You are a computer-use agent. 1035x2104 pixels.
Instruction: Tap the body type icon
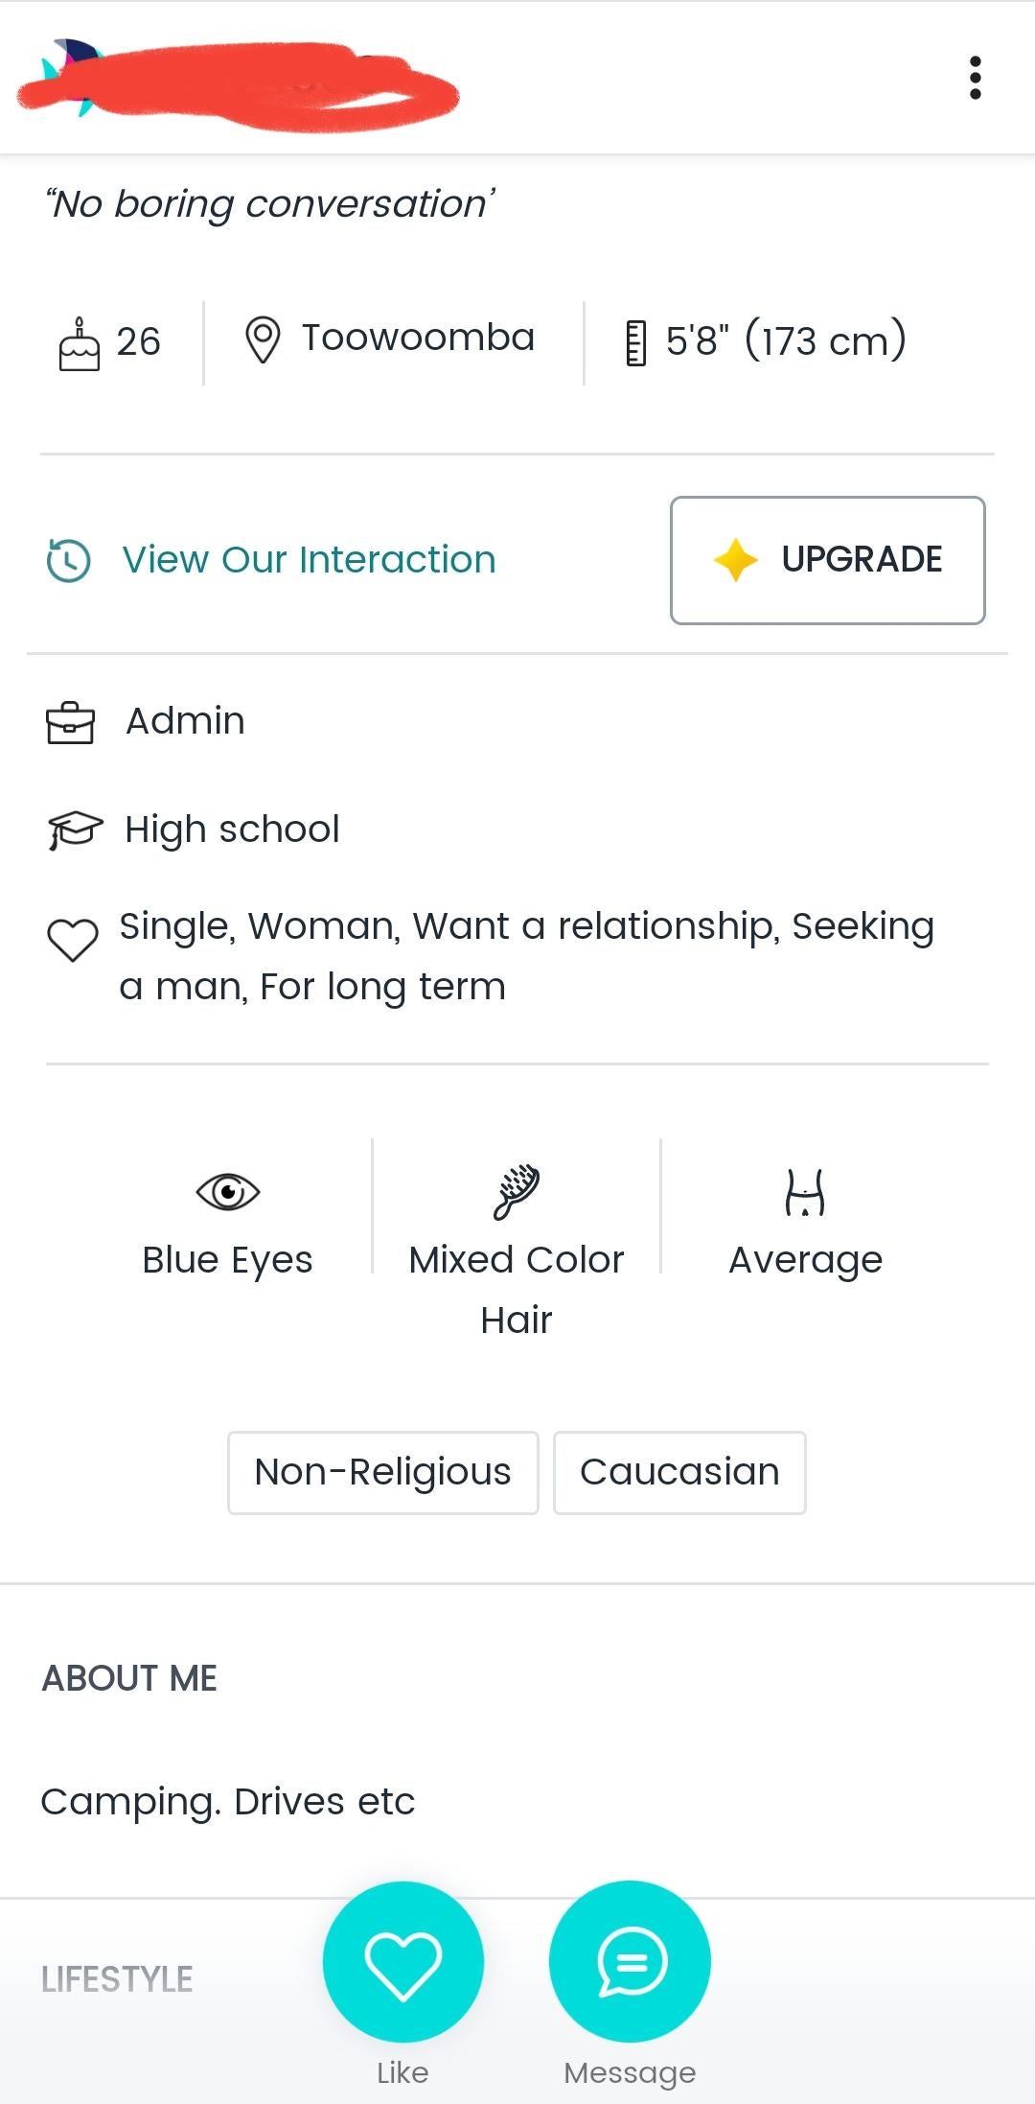(x=805, y=1192)
